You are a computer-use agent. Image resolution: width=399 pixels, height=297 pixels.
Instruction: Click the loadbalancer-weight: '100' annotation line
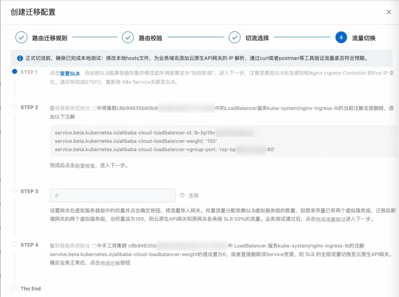click(x=136, y=141)
